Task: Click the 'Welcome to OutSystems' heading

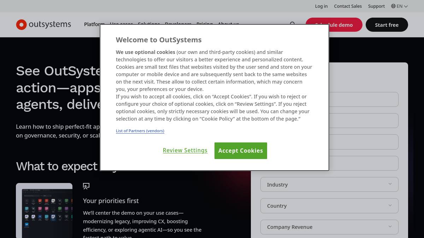Action: tap(159, 40)
